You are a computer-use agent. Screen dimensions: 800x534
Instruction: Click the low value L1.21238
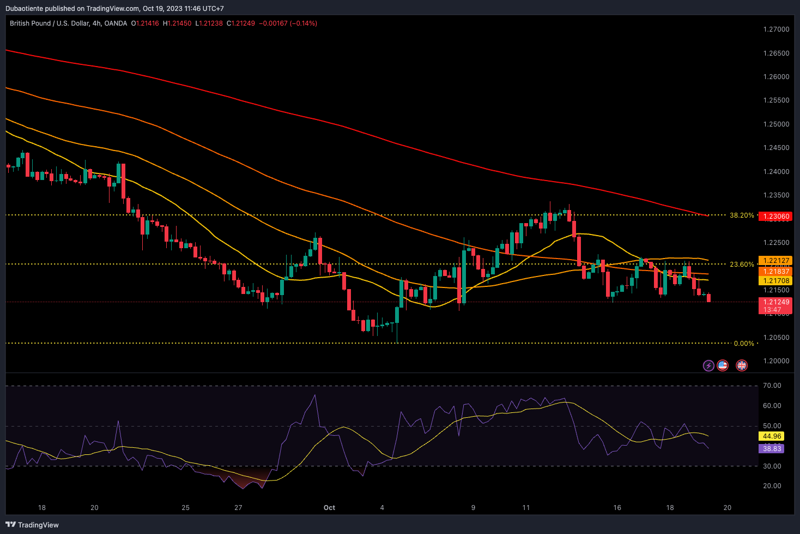[x=209, y=23]
